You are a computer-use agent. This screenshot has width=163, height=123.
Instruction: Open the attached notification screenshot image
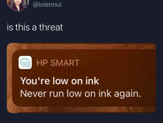coord(81,78)
